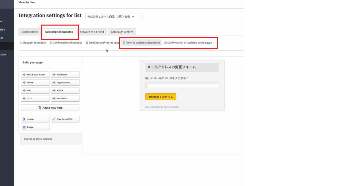Insert the Organization field block
The height and width of the screenshot is (186, 340).
pos(65,83)
